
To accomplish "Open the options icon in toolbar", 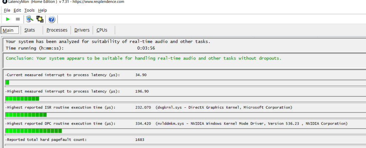I will [30, 19].
